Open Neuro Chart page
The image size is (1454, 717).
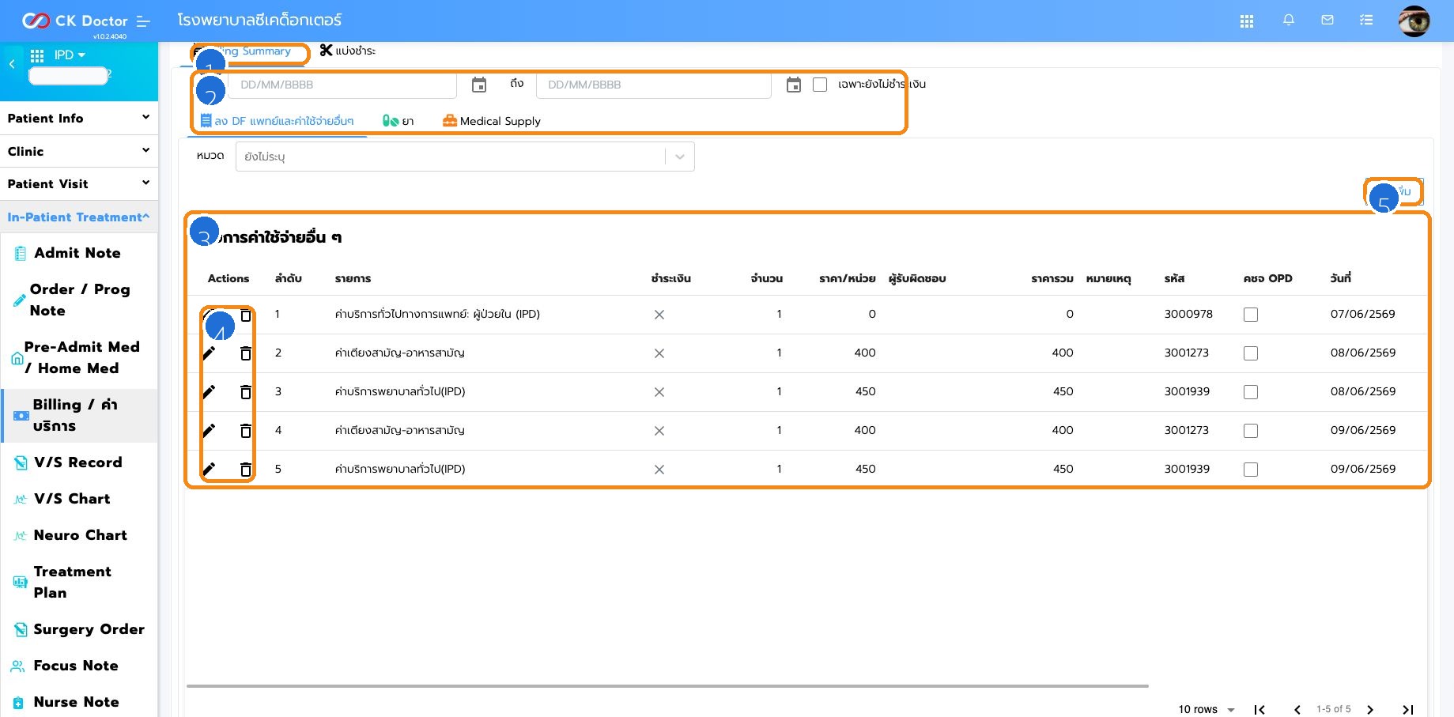coord(79,535)
